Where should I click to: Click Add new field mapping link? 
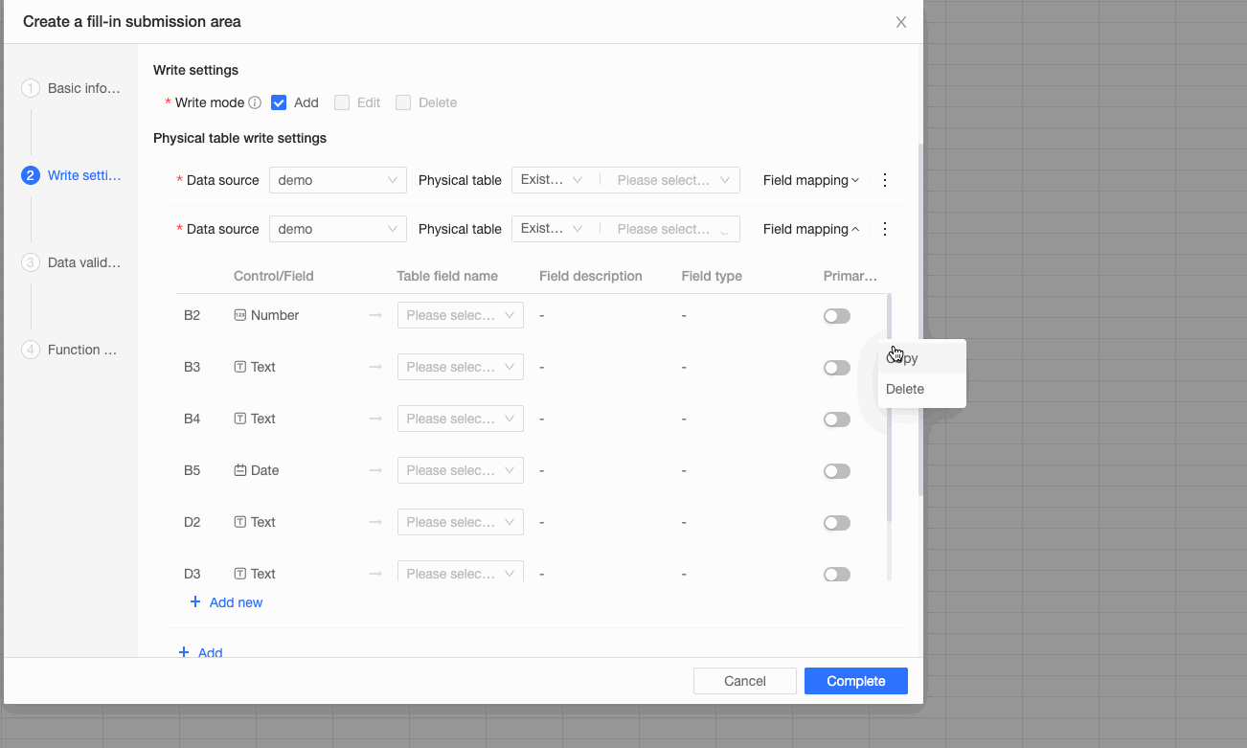(x=226, y=602)
